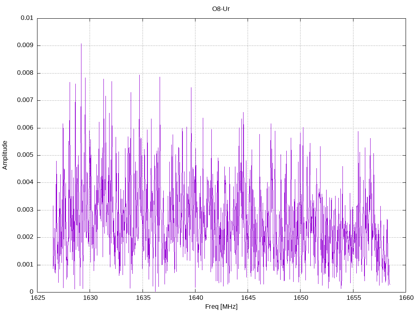Click y-axis tick label 0.002

click(x=25, y=237)
